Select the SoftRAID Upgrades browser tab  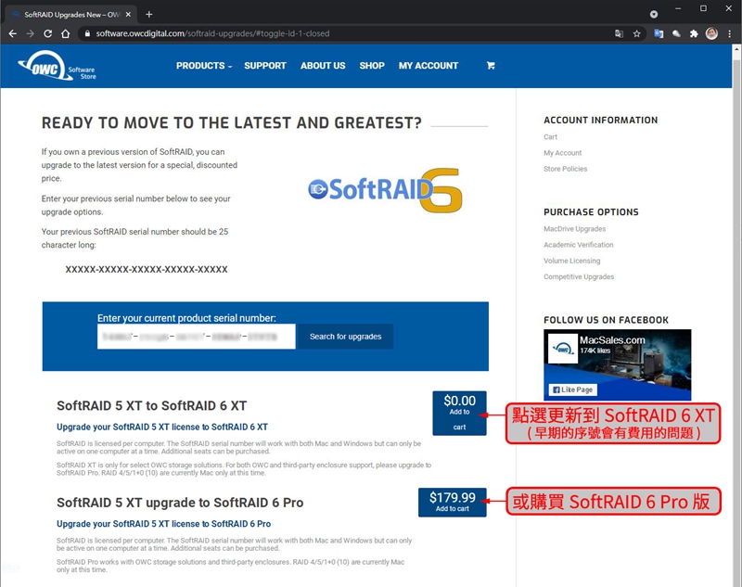click(x=71, y=15)
